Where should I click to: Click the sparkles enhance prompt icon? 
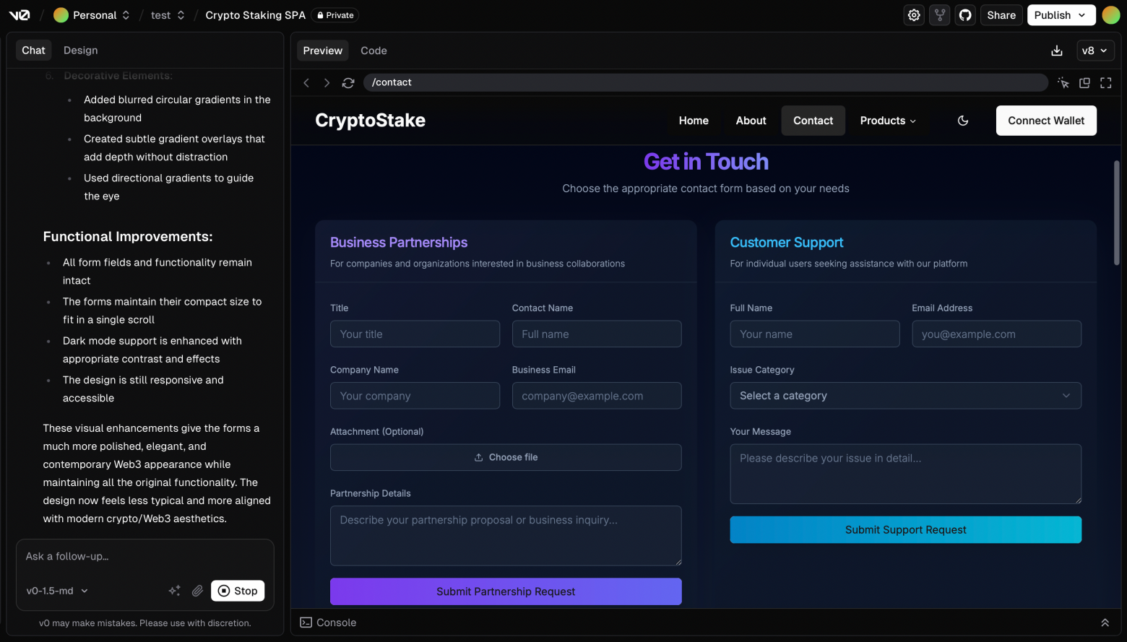(x=174, y=591)
